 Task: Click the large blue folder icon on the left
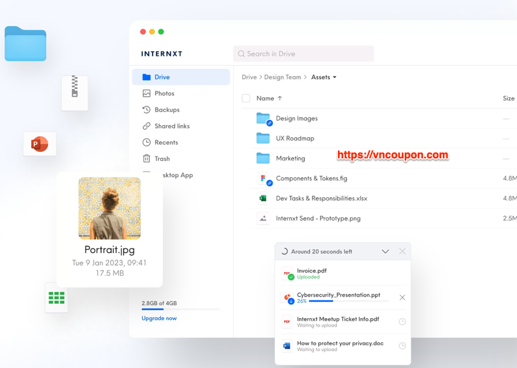[25, 43]
